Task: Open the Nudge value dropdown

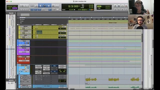Action: coord(110,8)
